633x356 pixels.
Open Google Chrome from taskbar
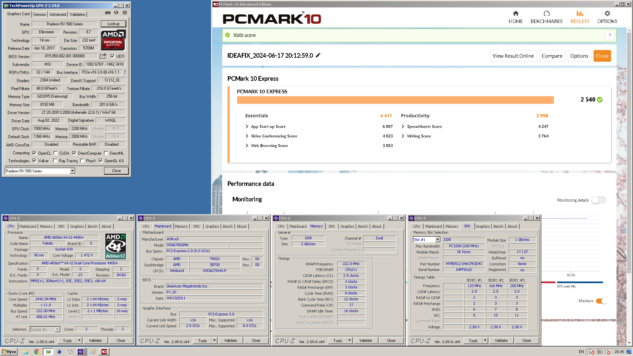tap(37, 352)
